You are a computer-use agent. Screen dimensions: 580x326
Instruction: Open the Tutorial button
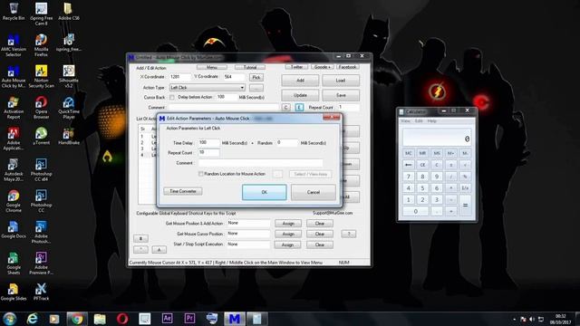[250, 67]
